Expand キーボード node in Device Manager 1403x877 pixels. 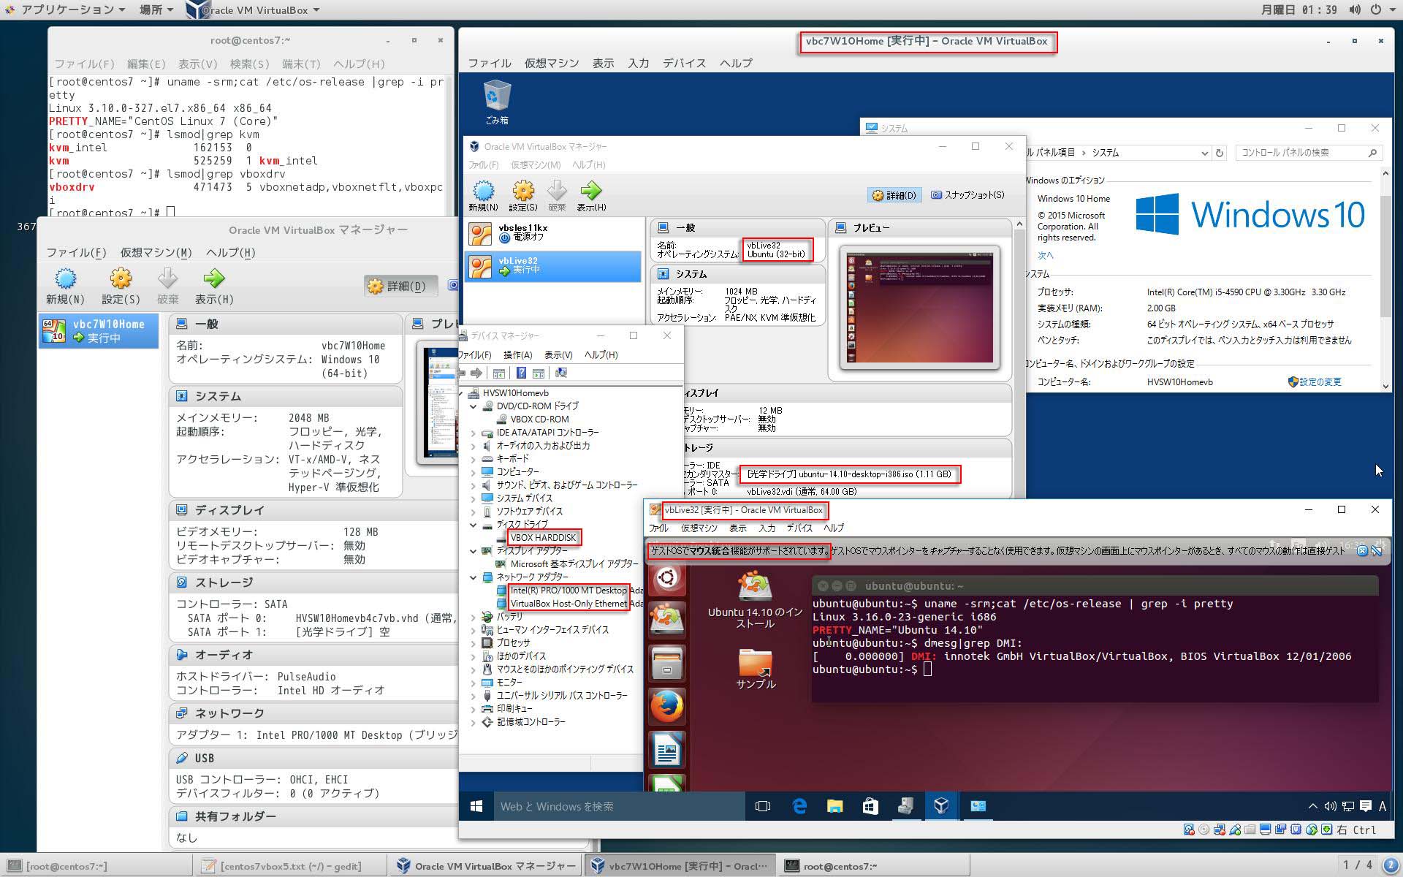473,458
